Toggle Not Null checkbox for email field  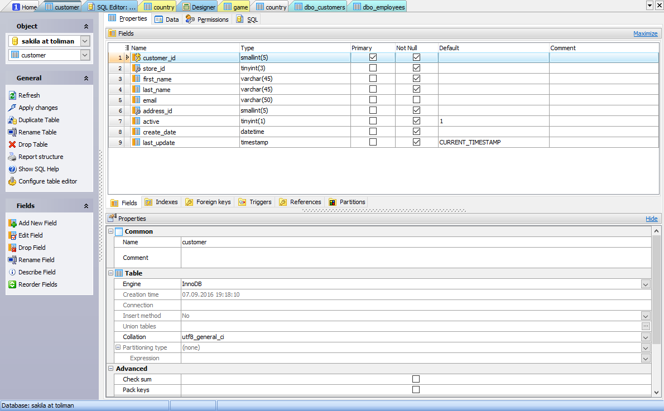[416, 100]
